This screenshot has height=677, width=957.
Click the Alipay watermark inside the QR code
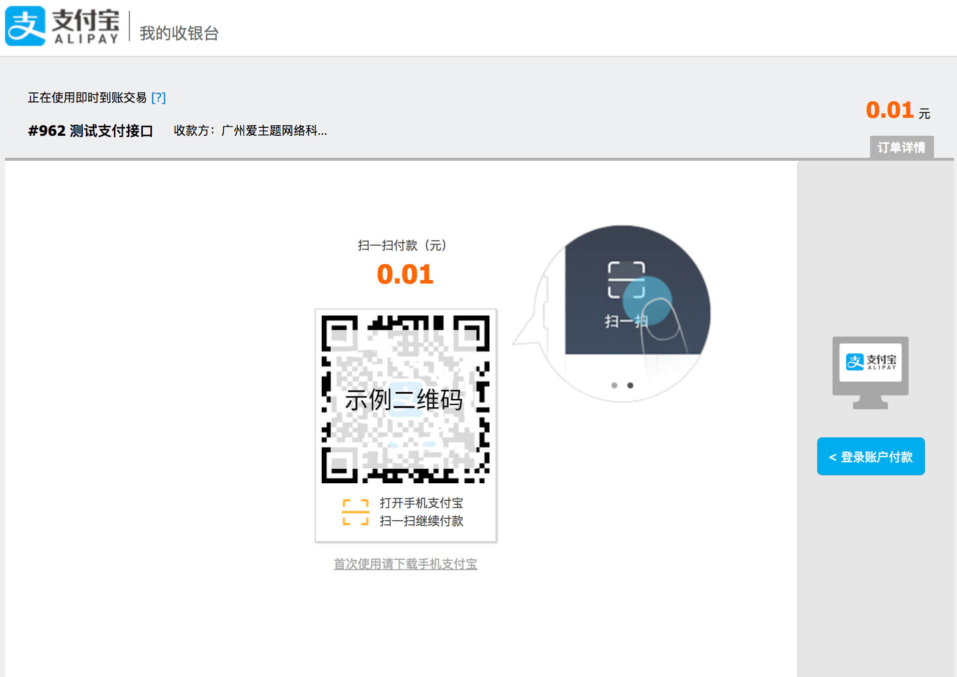pos(406,399)
